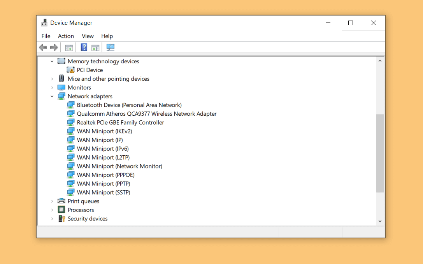Select Realtek PCIe GBE Family Controller text

click(120, 122)
